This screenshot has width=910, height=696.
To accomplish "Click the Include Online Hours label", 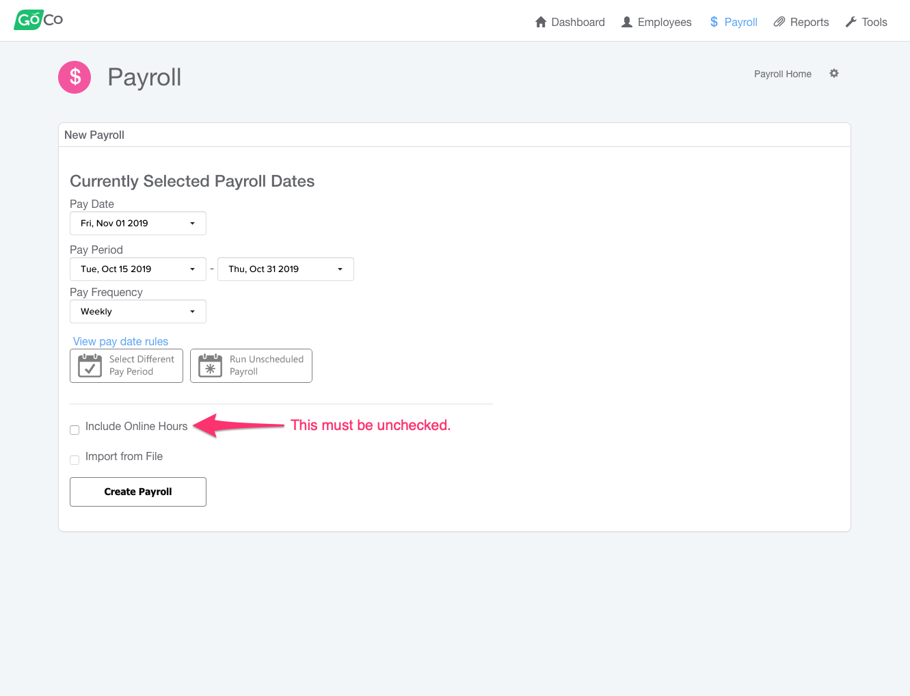I will click(x=136, y=426).
